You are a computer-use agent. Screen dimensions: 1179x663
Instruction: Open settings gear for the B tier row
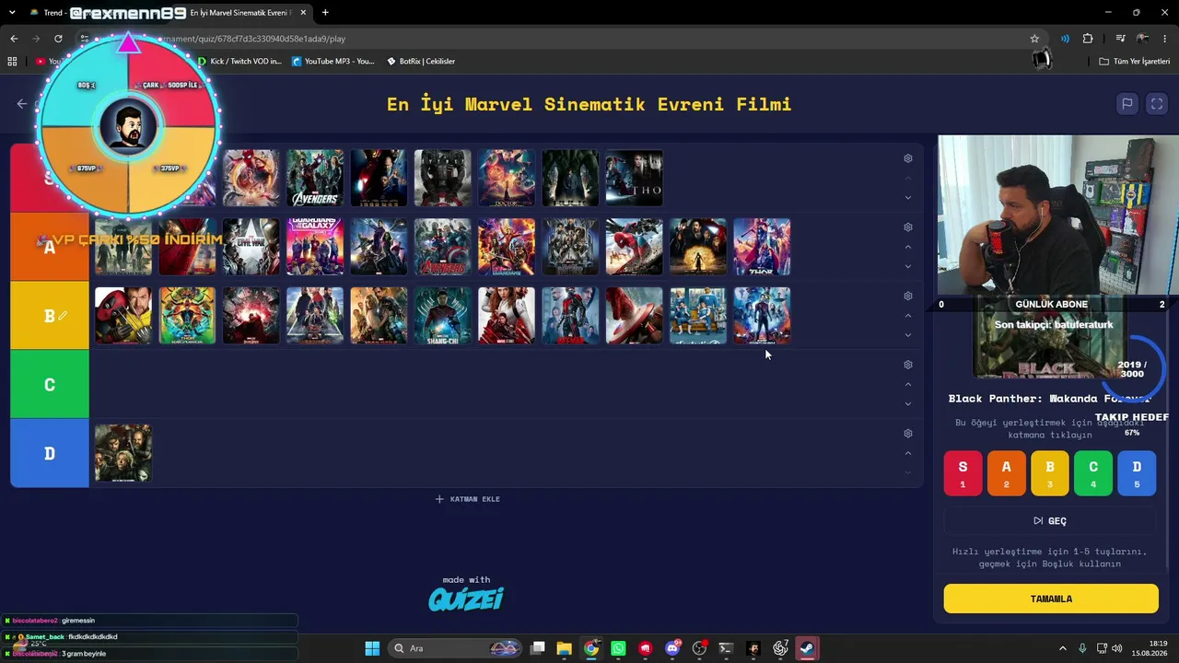point(908,296)
